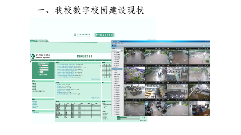This screenshot has width=241, height=135.
Task: Open the white archway plaza camera feed
Action: (x=199, y=57)
